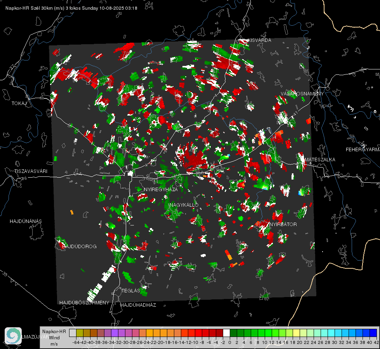This screenshot has height=349, width=380.
Task: Click the grey swatch left of -64
Action: 73,333
